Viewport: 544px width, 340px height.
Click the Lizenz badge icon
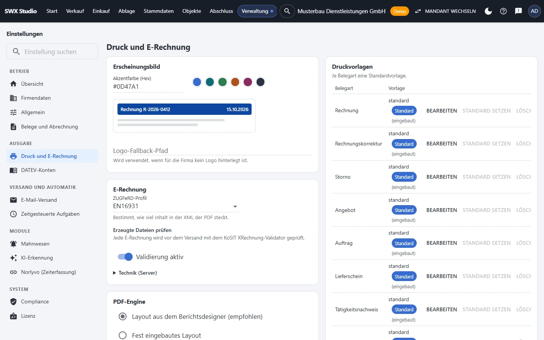[x=14, y=316]
